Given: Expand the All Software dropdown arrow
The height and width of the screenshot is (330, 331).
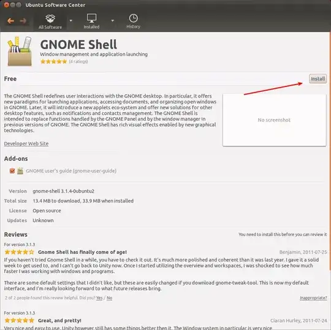Looking at the screenshot, I should click(x=71, y=21).
